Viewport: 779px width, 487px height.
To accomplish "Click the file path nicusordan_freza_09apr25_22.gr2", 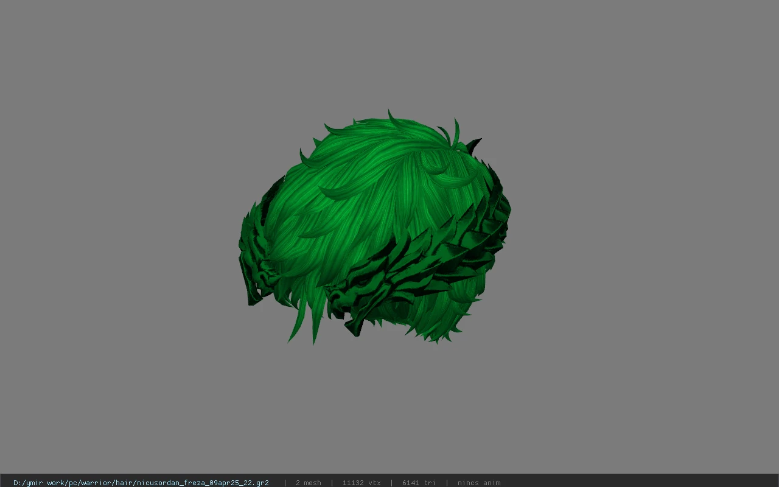I will coord(141,483).
